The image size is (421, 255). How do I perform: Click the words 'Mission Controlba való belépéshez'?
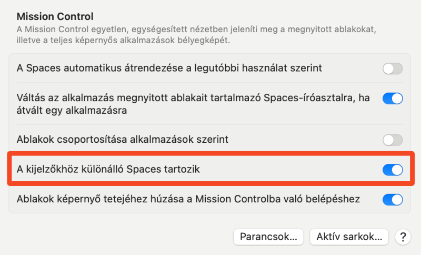[x=278, y=199]
